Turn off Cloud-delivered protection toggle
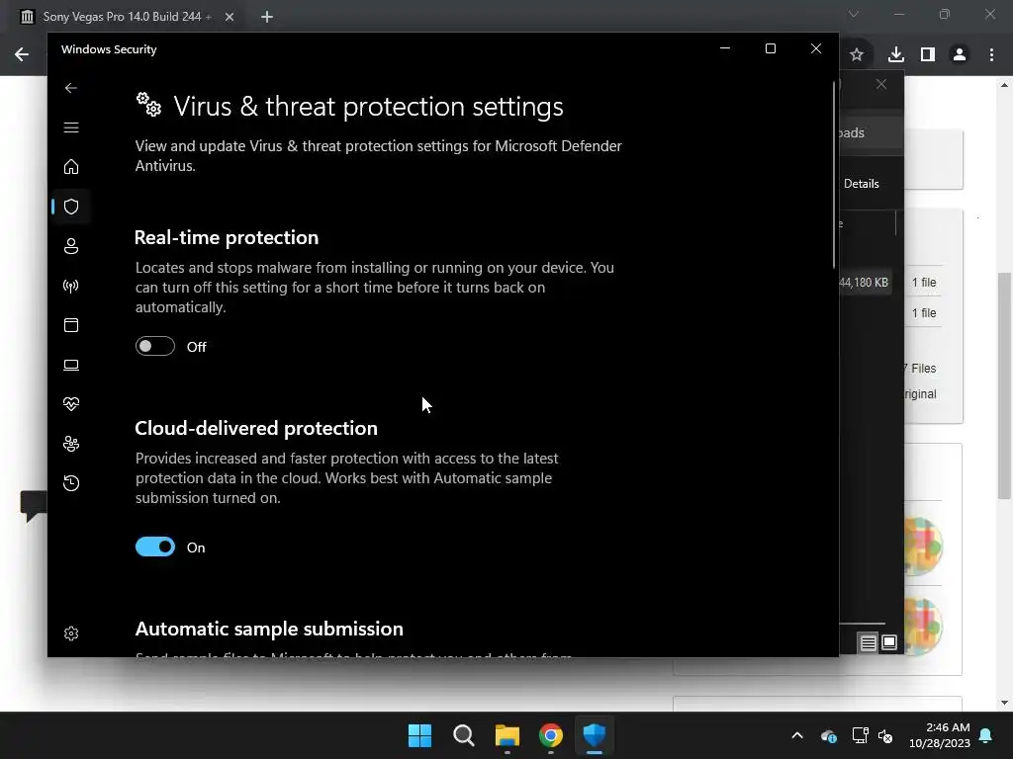The width and height of the screenshot is (1013, 759). pos(155,547)
